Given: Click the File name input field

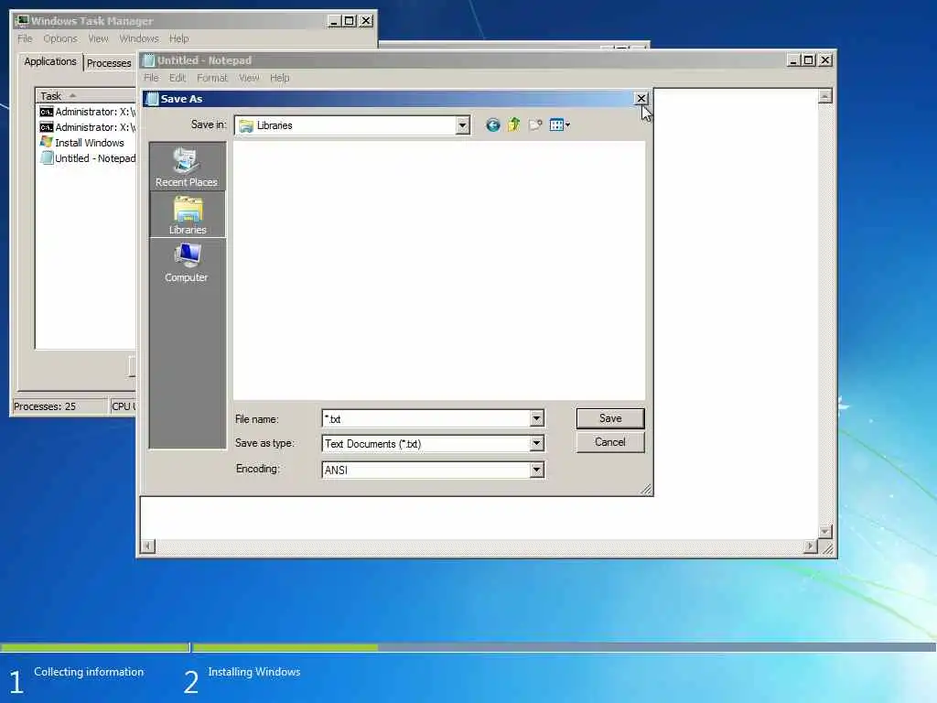Looking at the screenshot, I should click(x=426, y=418).
